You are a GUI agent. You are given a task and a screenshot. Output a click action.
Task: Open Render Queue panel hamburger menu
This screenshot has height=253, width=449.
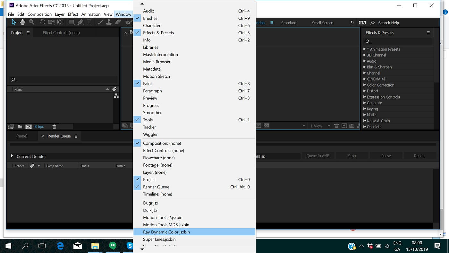[76, 136]
